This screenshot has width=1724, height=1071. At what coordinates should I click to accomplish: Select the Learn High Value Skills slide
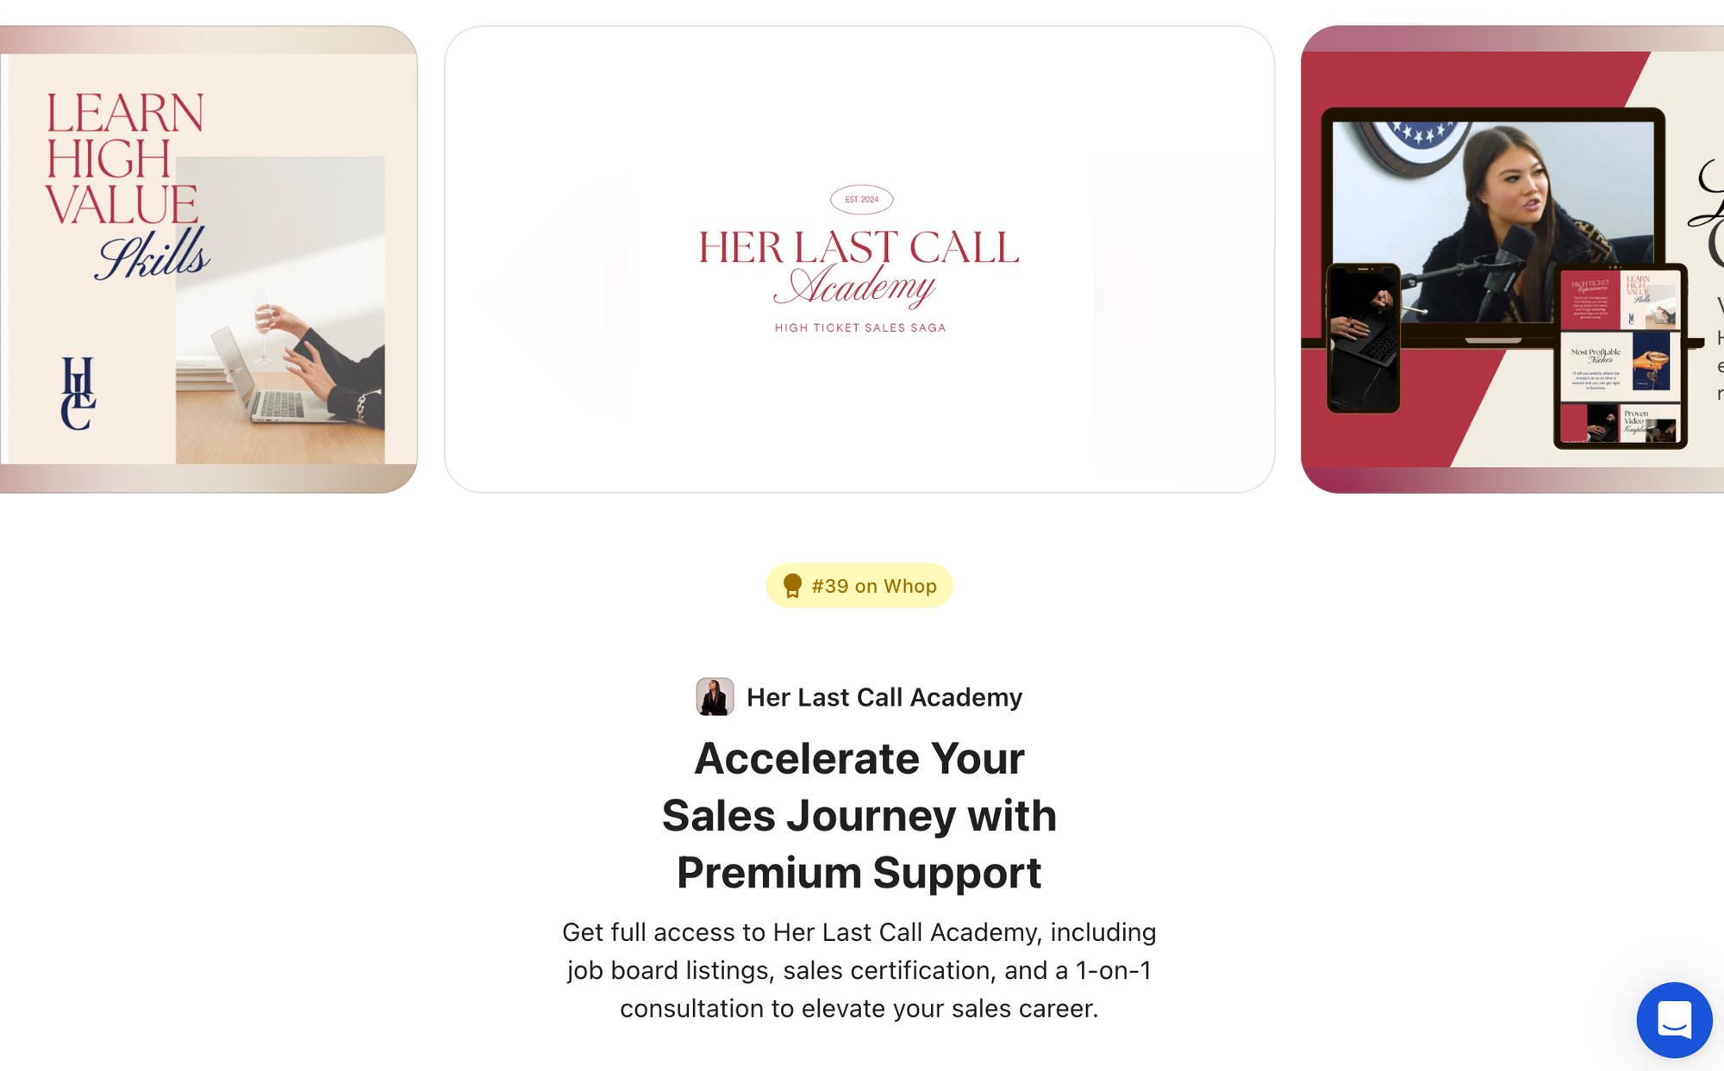[209, 259]
